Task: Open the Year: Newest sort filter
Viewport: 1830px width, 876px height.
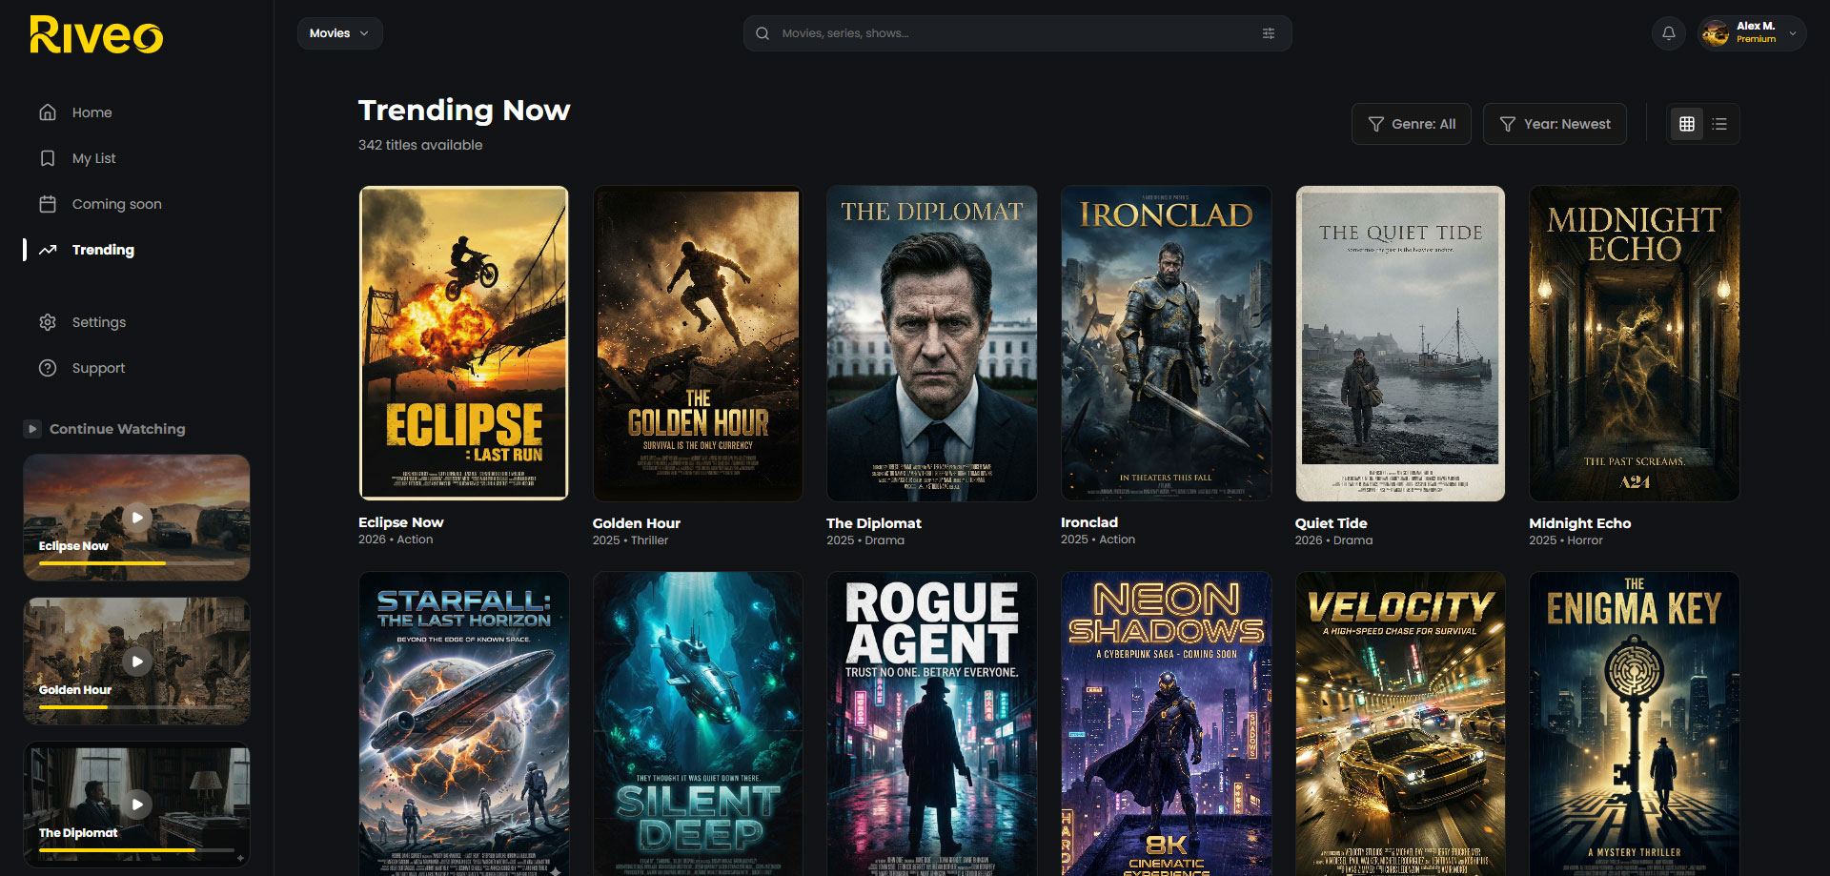Action: (x=1554, y=124)
